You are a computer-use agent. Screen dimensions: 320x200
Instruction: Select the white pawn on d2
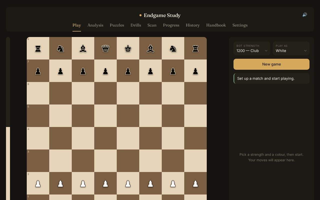(x=105, y=183)
